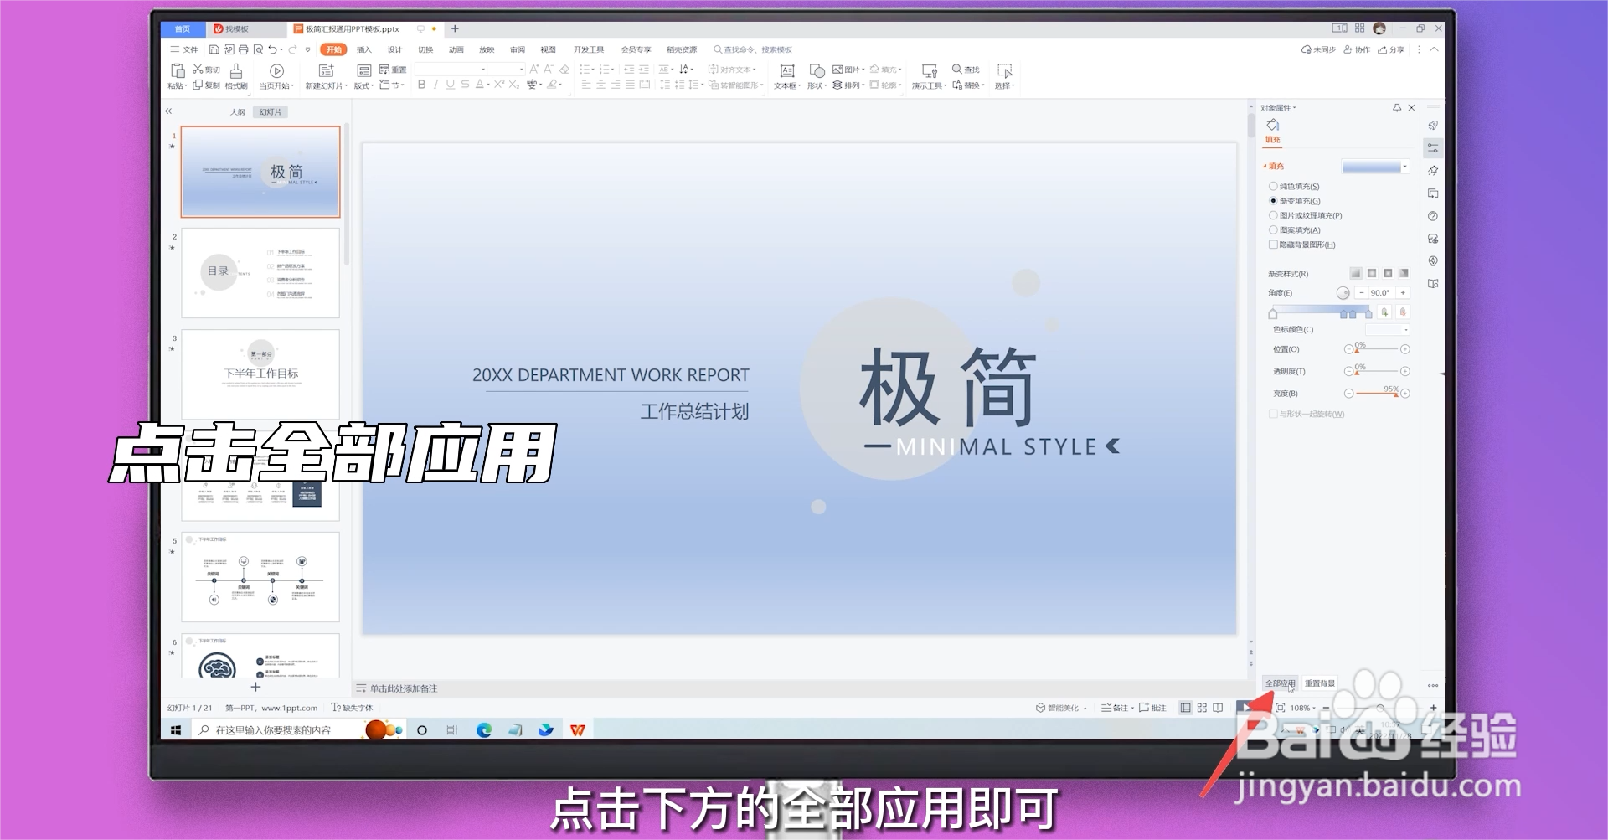This screenshot has width=1608, height=840.
Task: Open the File (文件) menu
Action: pyautogui.click(x=185, y=50)
